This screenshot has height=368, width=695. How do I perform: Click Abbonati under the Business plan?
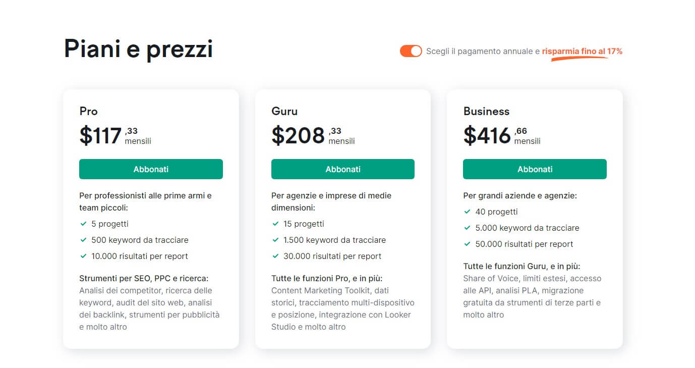tap(535, 169)
